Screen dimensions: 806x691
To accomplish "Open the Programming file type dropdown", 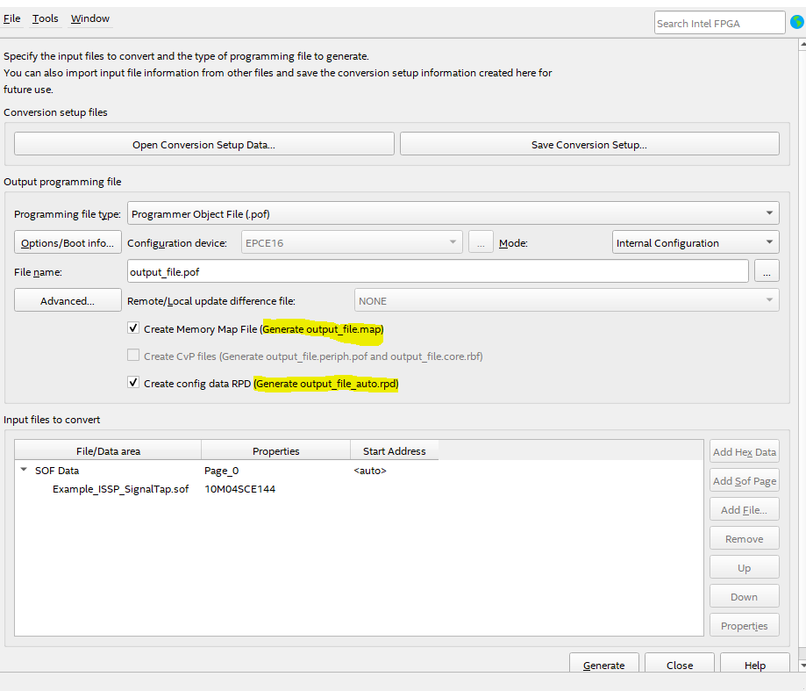I will click(x=453, y=213).
